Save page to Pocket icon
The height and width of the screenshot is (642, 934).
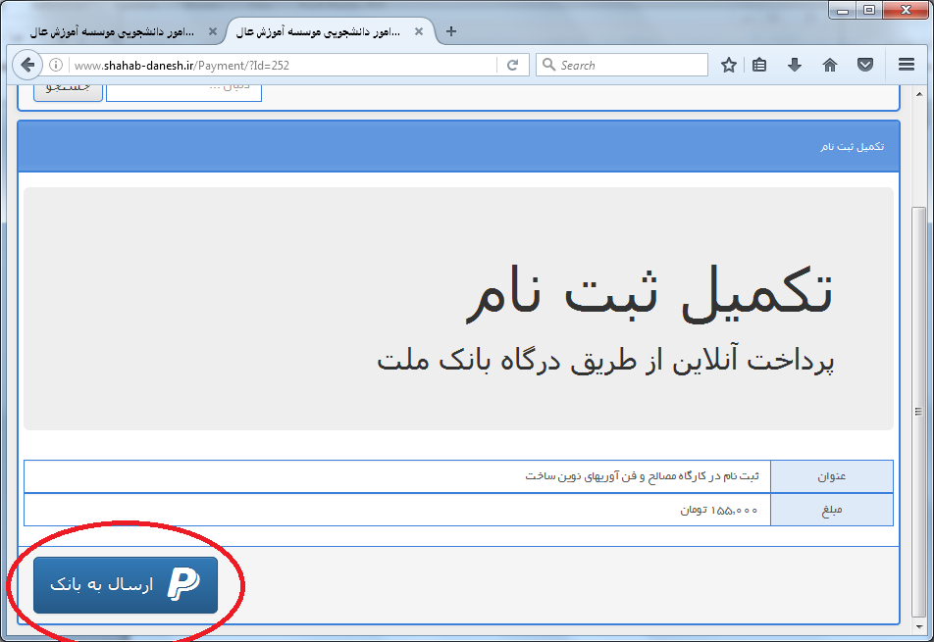[865, 65]
